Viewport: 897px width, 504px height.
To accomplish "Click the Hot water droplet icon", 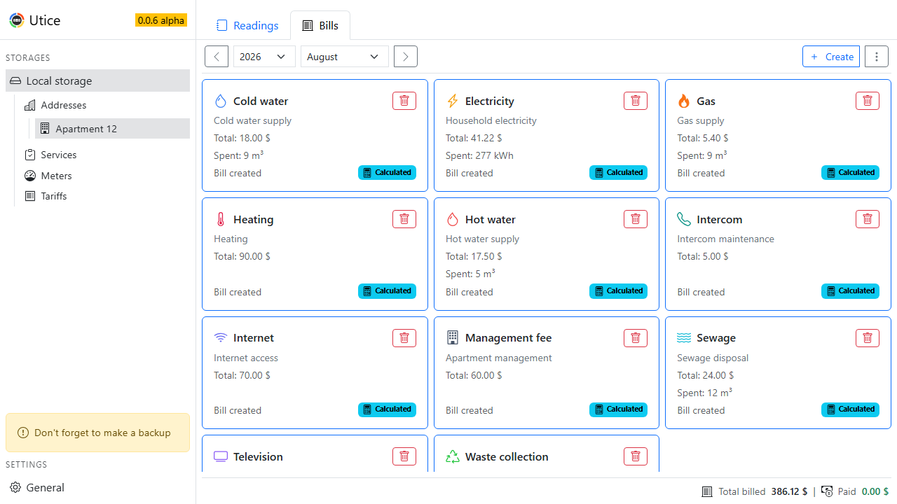I will tap(453, 219).
